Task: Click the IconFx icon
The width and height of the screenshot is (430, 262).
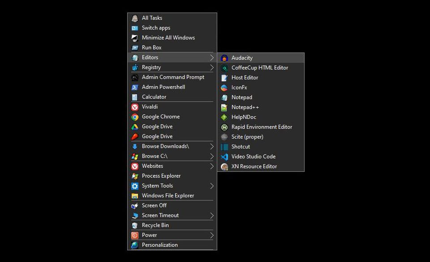Action: coord(225,87)
